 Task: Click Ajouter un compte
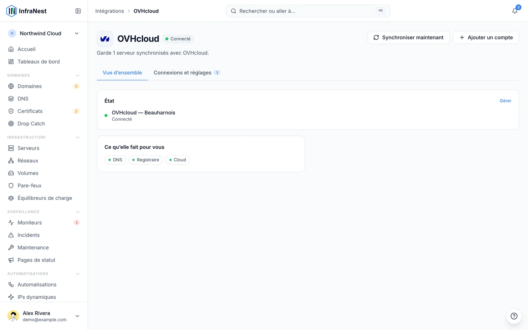[486, 38]
